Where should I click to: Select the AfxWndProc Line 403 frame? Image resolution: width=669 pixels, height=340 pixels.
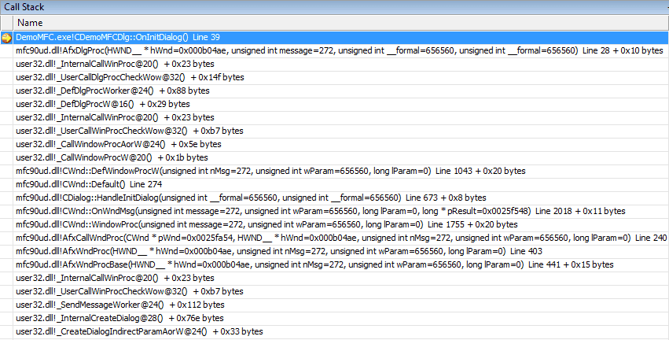pyautogui.click(x=341, y=251)
